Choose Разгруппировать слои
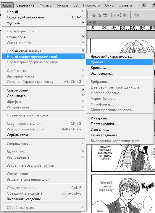 coord(44,129)
